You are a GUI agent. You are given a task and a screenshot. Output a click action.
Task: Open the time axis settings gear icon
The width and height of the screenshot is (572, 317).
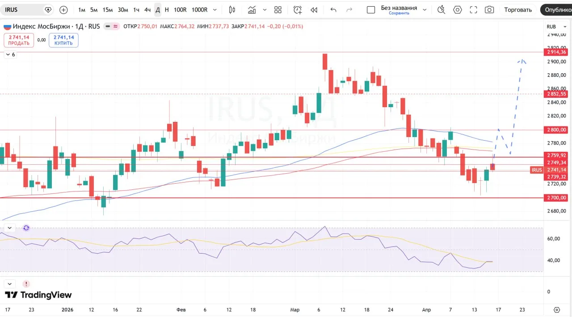pyautogui.click(x=556, y=309)
